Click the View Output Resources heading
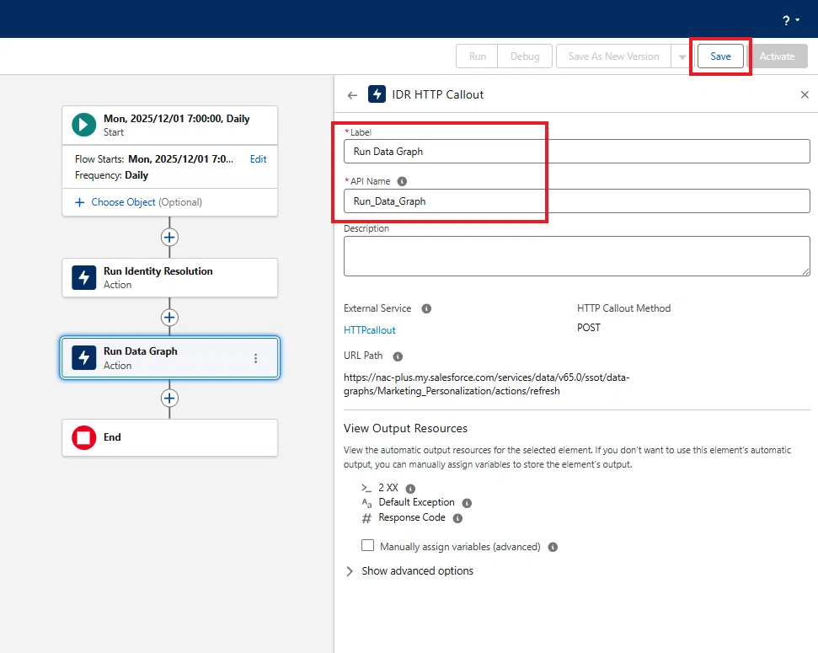The height and width of the screenshot is (653, 818). click(405, 429)
